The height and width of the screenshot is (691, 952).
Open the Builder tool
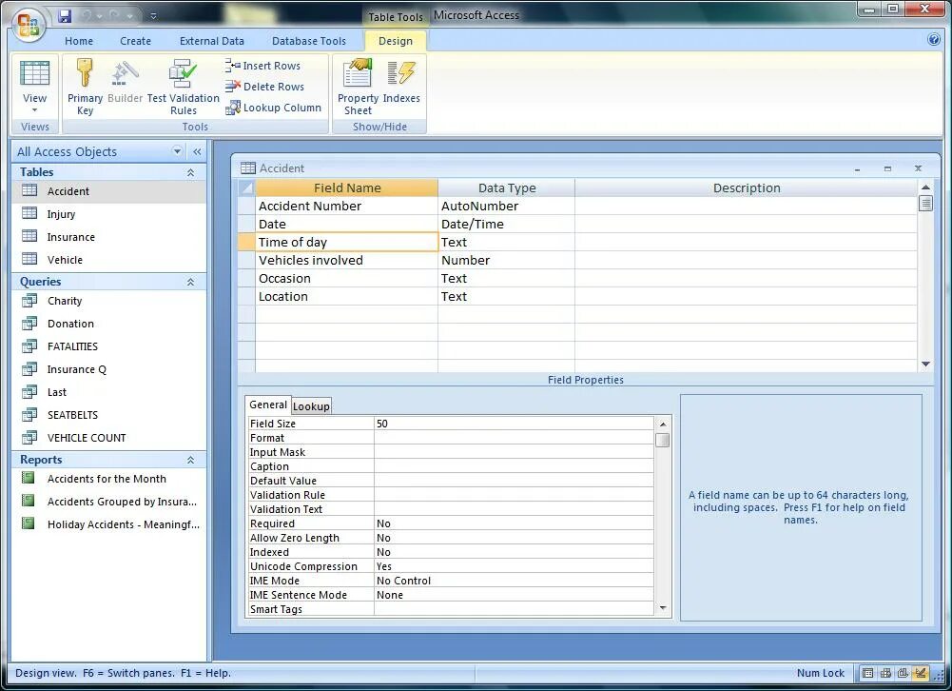click(125, 87)
